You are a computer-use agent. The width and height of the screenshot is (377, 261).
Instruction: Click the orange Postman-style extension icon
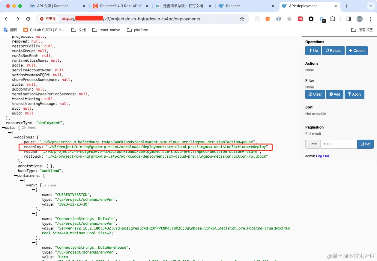[268, 19]
